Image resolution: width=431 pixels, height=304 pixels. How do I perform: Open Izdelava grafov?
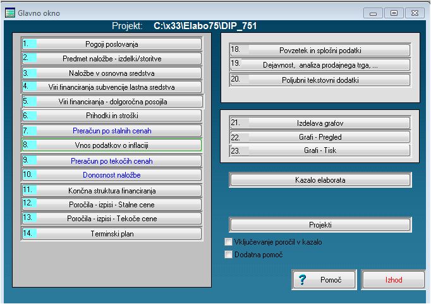[320, 123]
